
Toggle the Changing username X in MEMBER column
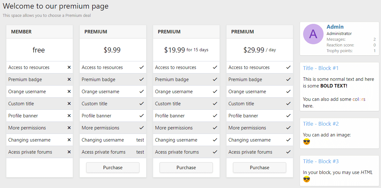point(69,140)
